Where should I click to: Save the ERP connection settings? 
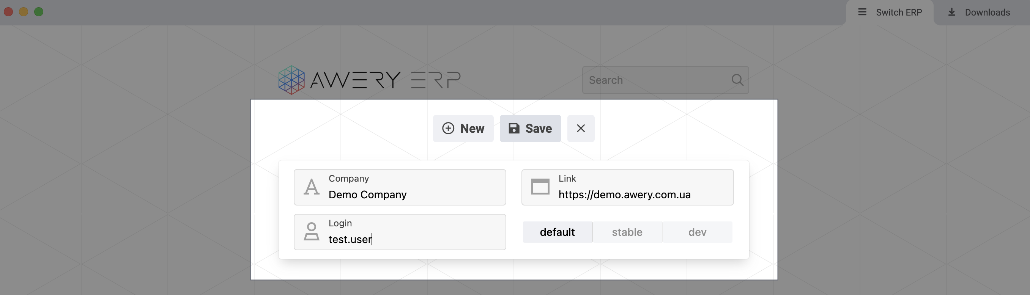click(530, 128)
